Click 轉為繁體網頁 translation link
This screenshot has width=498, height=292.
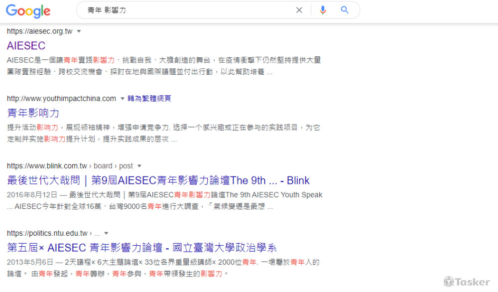coord(149,99)
